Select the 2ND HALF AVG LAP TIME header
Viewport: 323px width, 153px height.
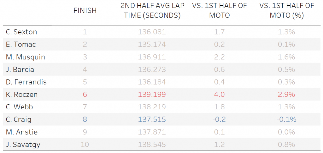152,10
